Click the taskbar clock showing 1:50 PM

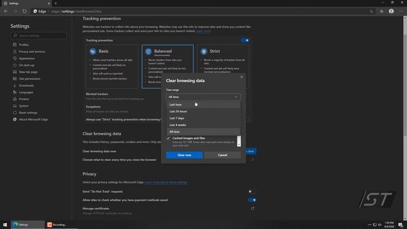coord(389,225)
